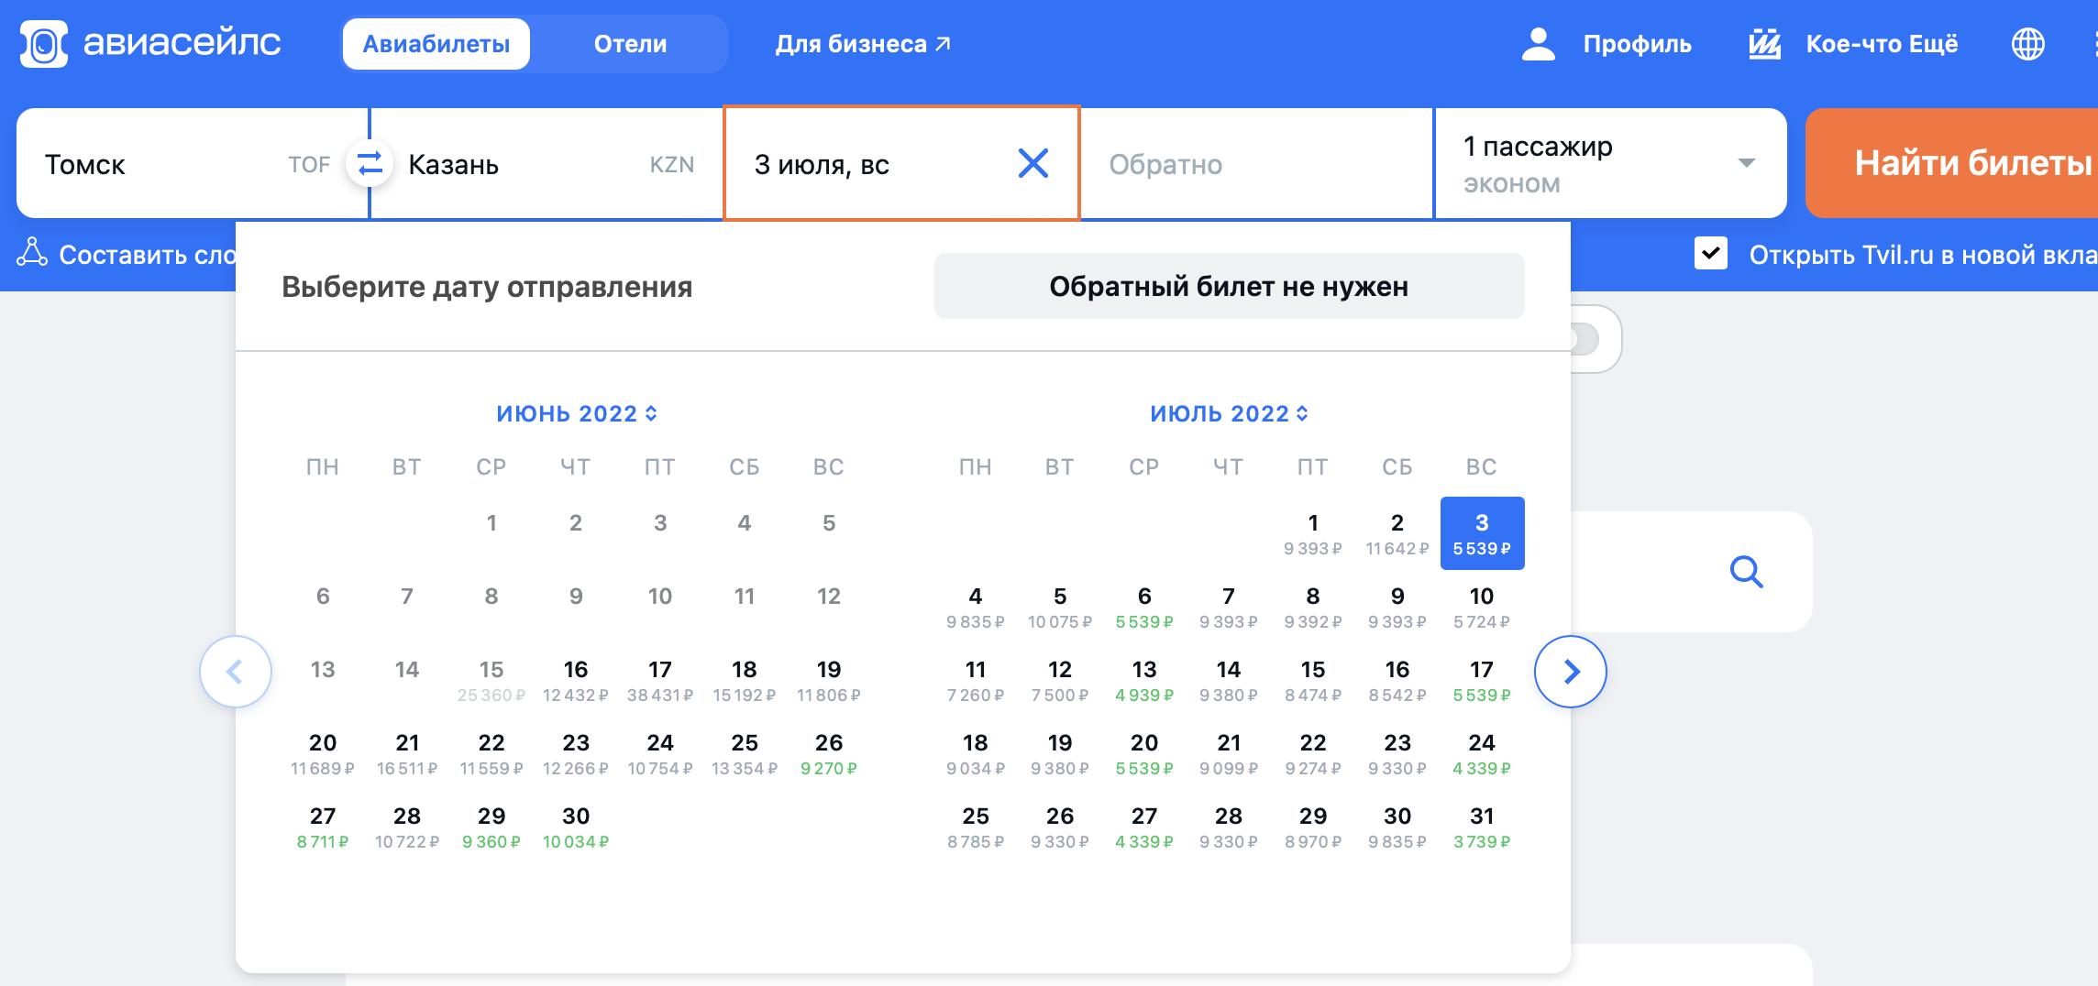This screenshot has width=2098, height=986.
Task: Select July 12 priced 7 500 ₽
Action: (x=1060, y=680)
